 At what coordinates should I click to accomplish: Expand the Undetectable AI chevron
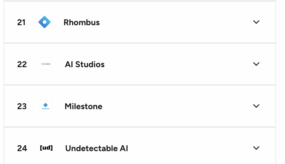256,148
